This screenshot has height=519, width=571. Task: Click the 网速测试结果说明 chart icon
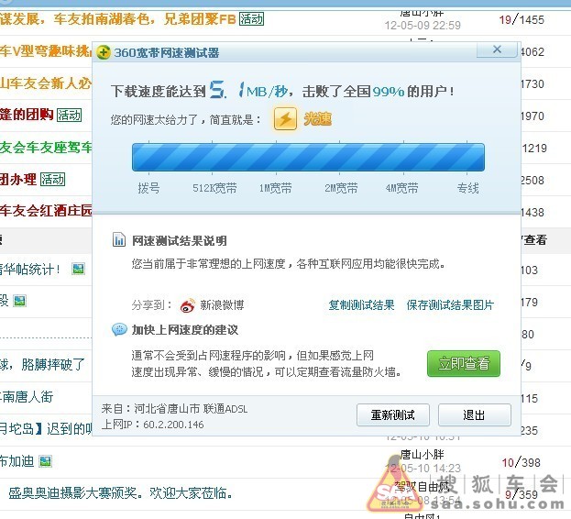119,239
